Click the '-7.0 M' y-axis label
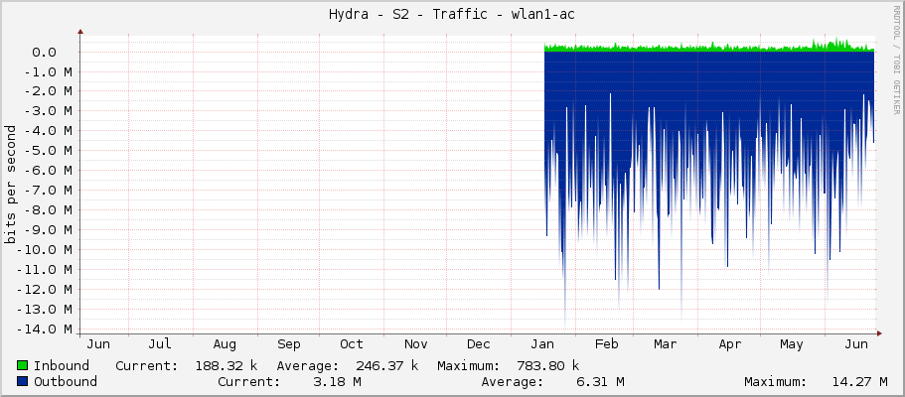The image size is (905, 397). click(49, 191)
